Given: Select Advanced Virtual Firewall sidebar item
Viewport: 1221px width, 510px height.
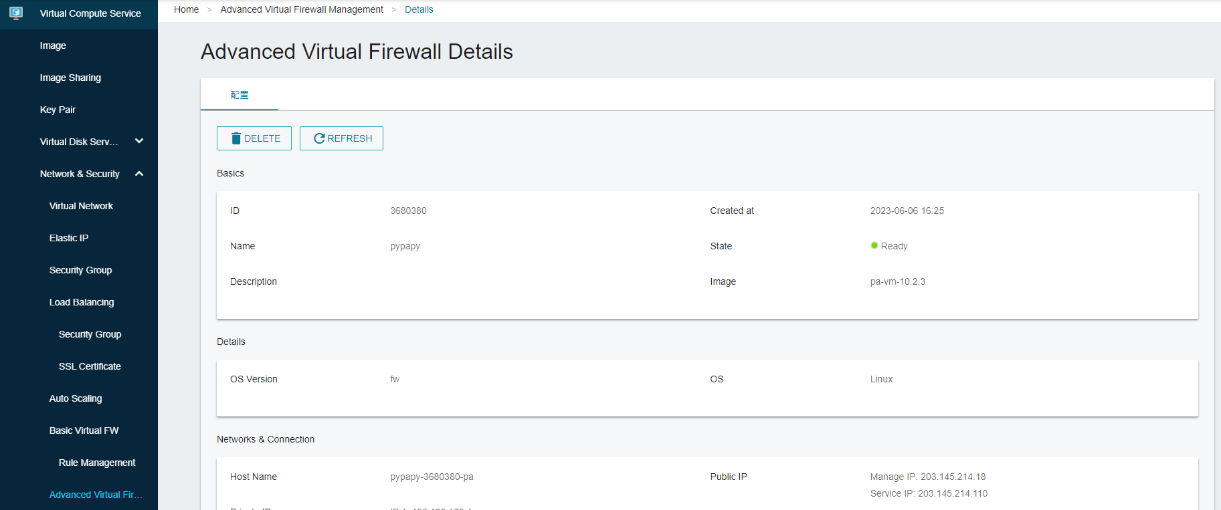Looking at the screenshot, I should pos(96,495).
